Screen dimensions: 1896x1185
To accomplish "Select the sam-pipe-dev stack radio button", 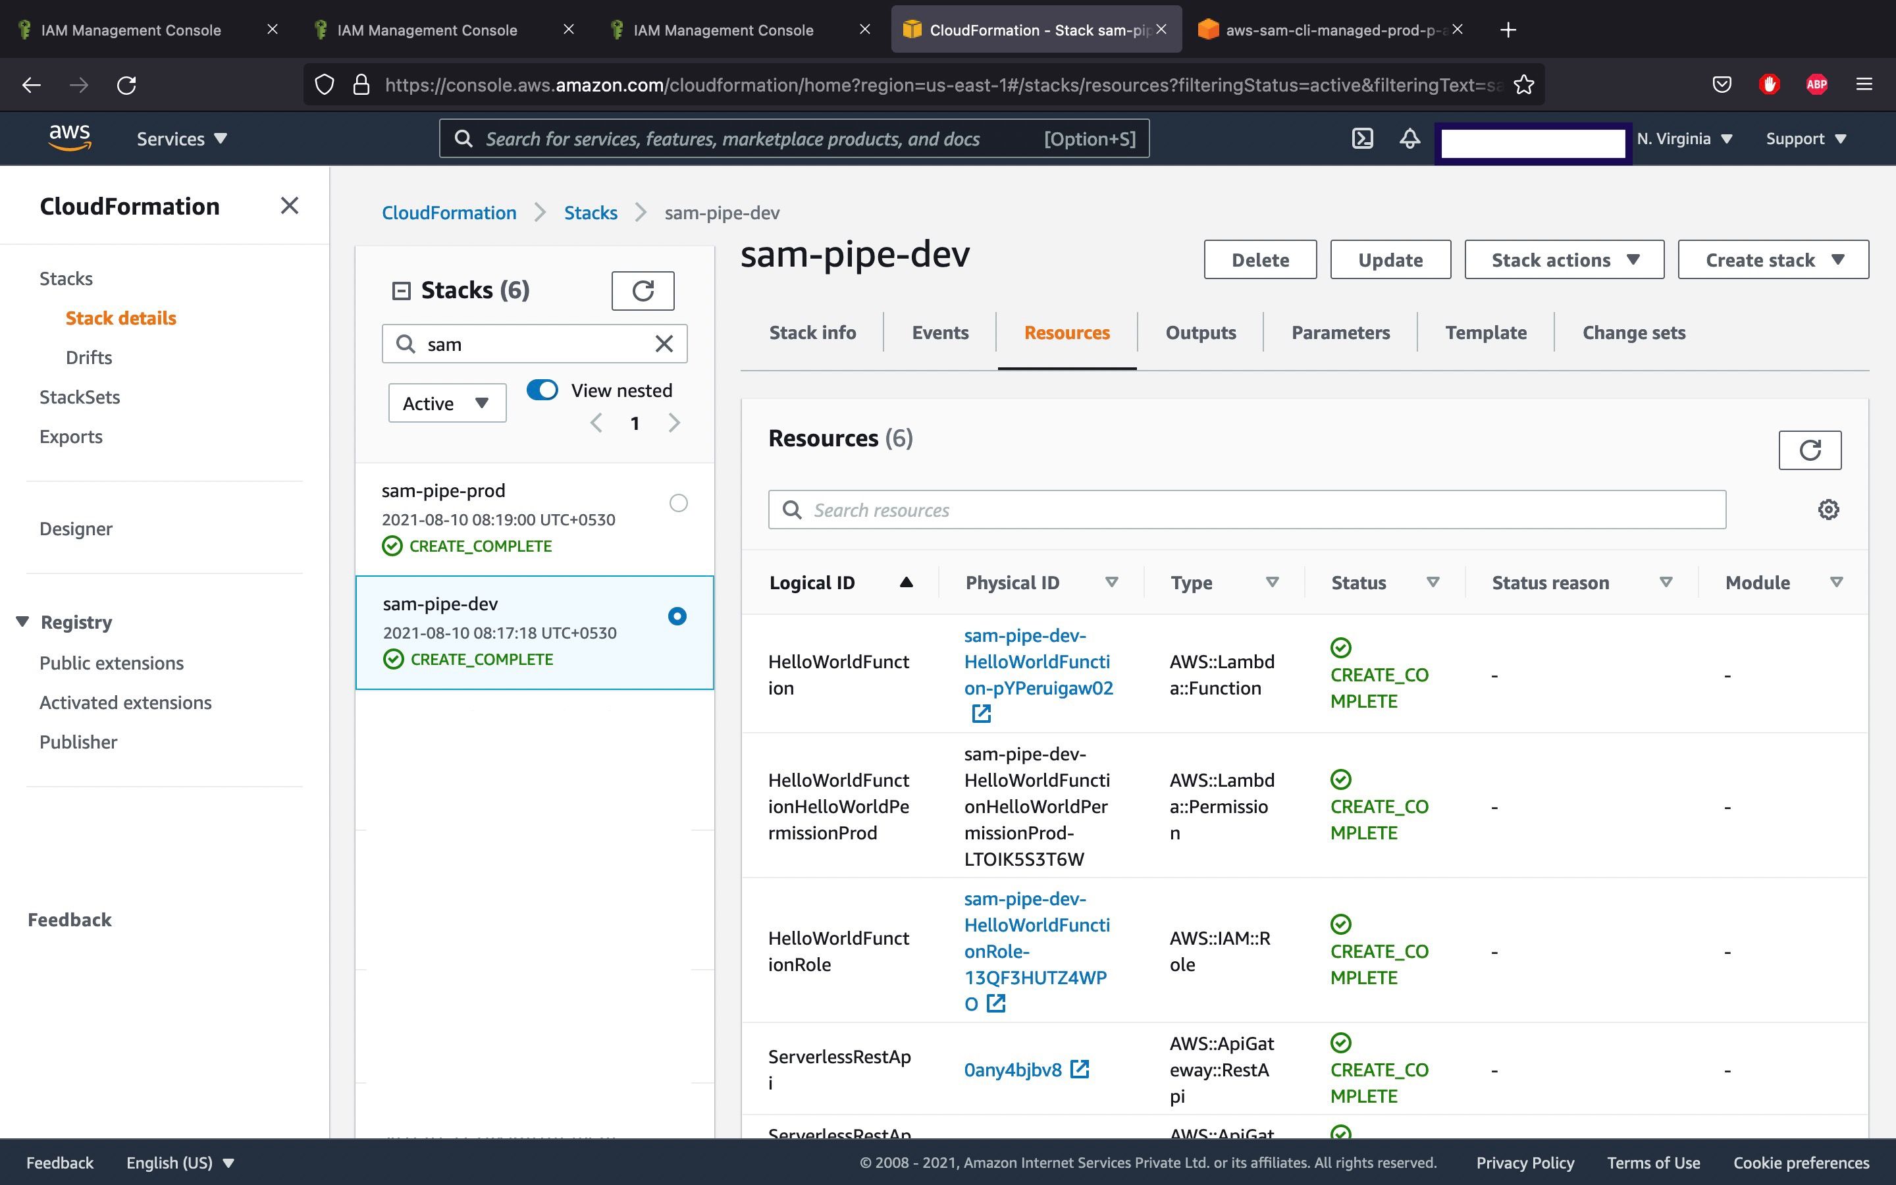I will click(677, 616).
